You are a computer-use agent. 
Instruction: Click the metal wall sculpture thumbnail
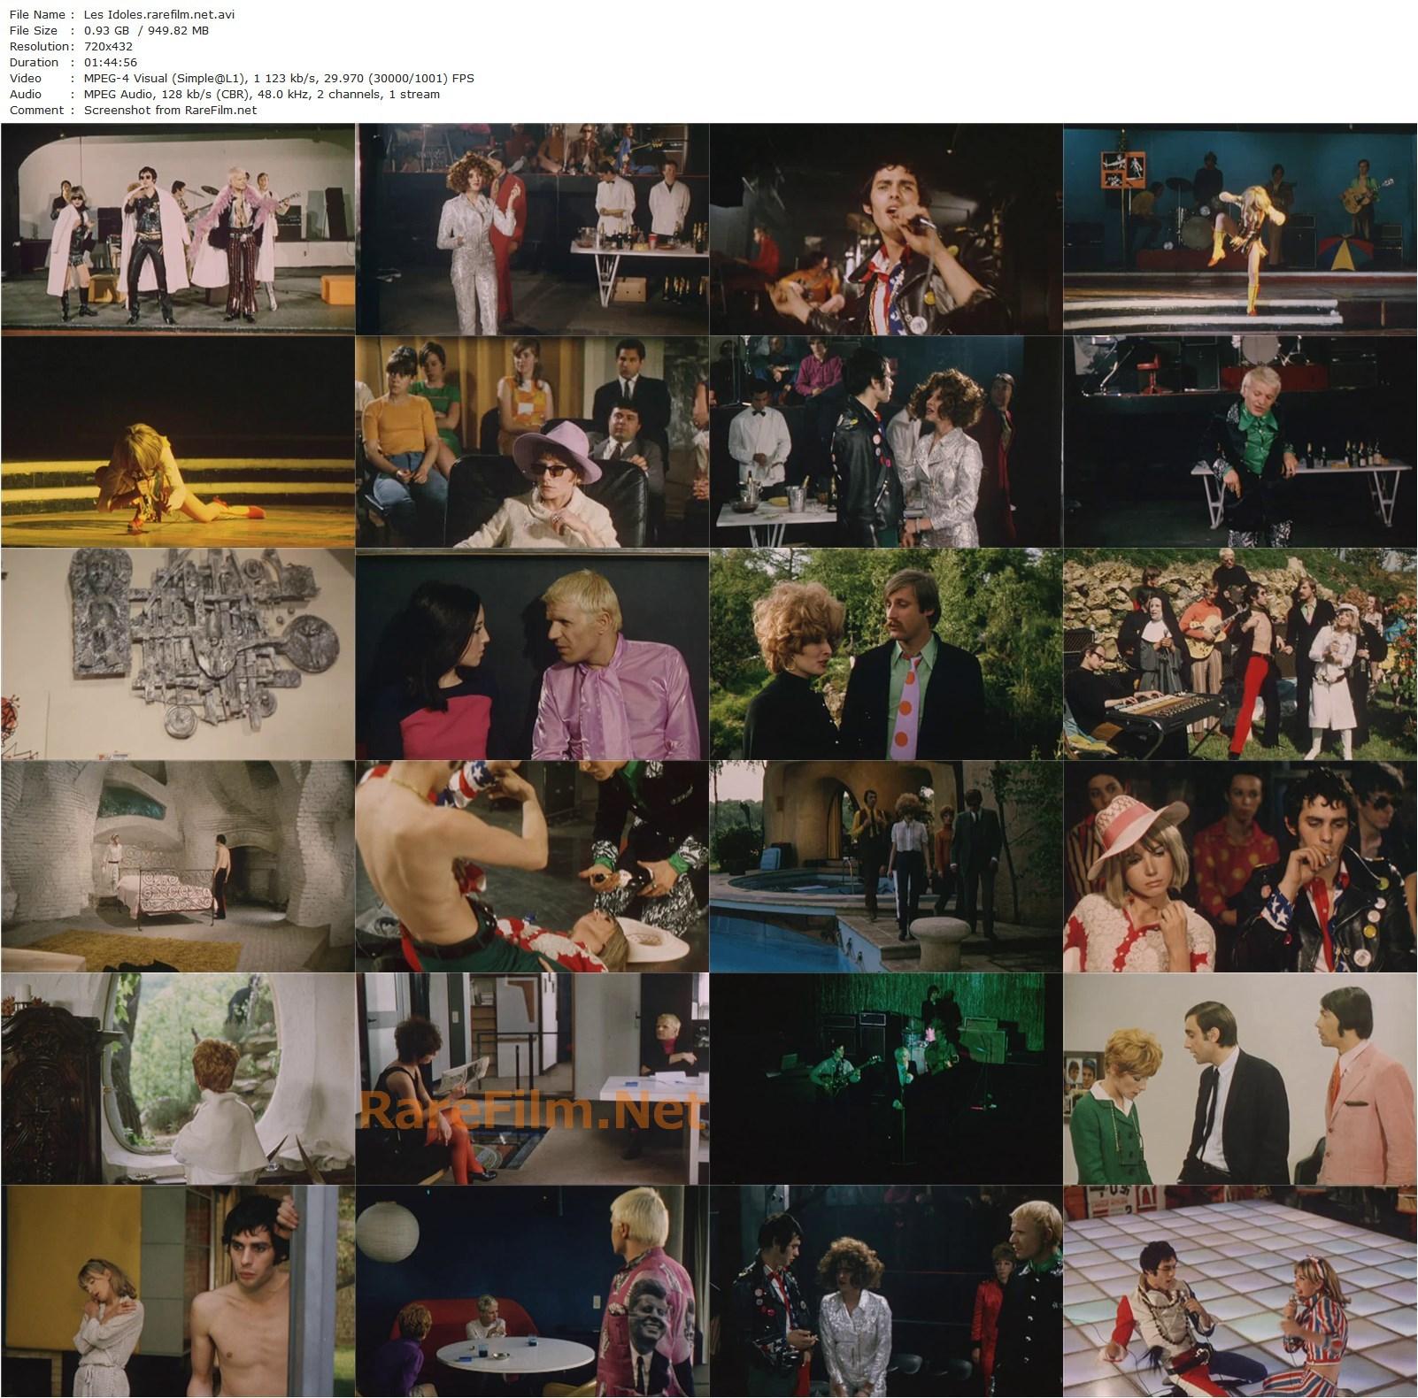point(178,654)
